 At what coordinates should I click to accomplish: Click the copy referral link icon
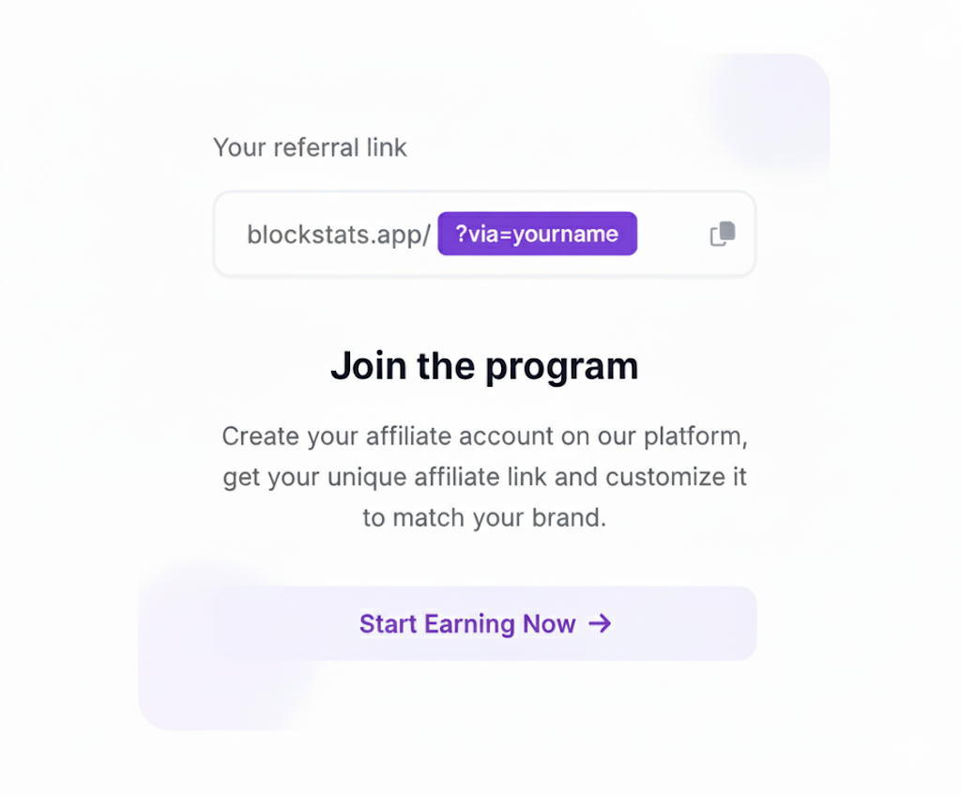pyautogui.click(x=722, y=234)
